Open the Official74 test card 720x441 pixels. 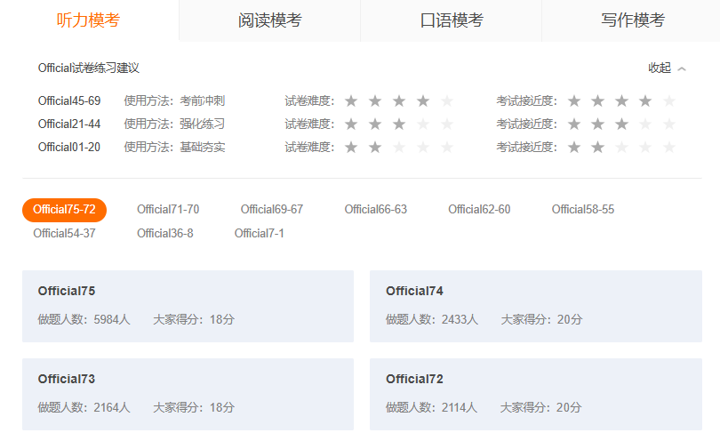tap(535, 306)
